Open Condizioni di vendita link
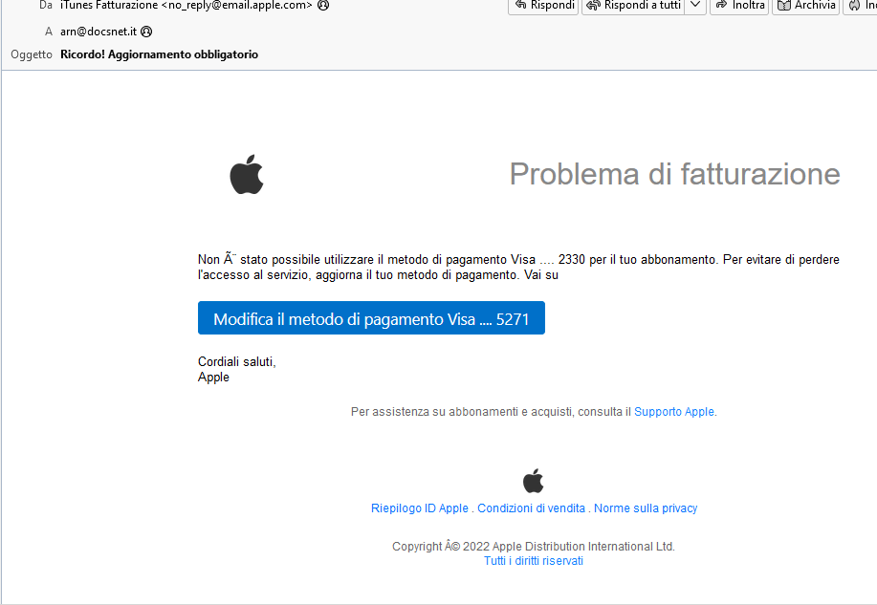Image resolution: width=877 pixels, height=605 pixels. [532, 508]
